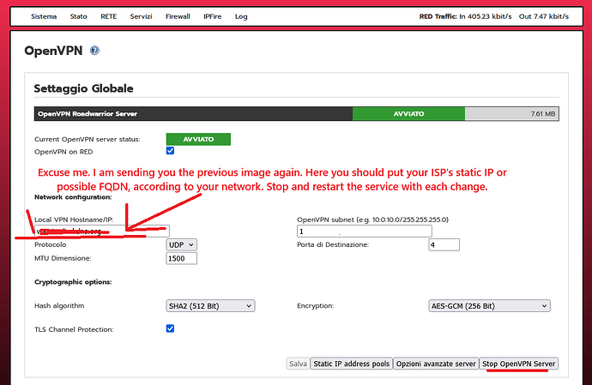
Task: Click Stop OpenVPN Server button
Action: coord(519,364)
